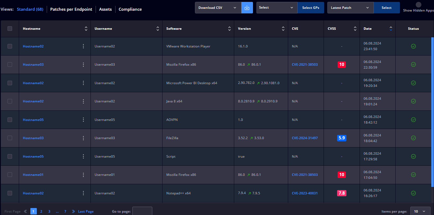Open the Items per page dropdown
The image size is (434, 215).
tap(420, 211)
